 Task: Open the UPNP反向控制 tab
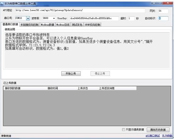(93, 25)
